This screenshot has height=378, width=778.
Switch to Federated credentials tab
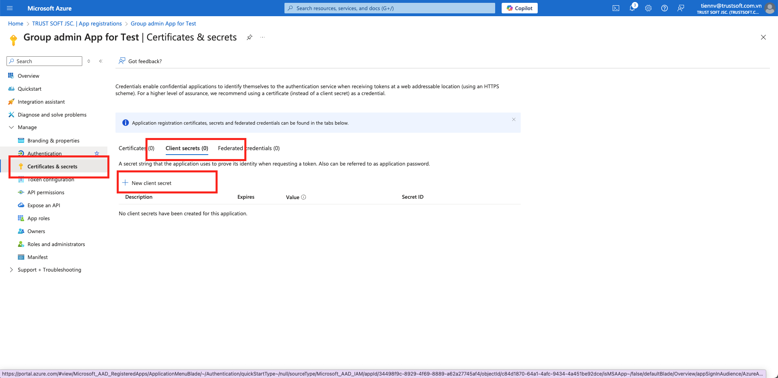[x=248, y=148]
